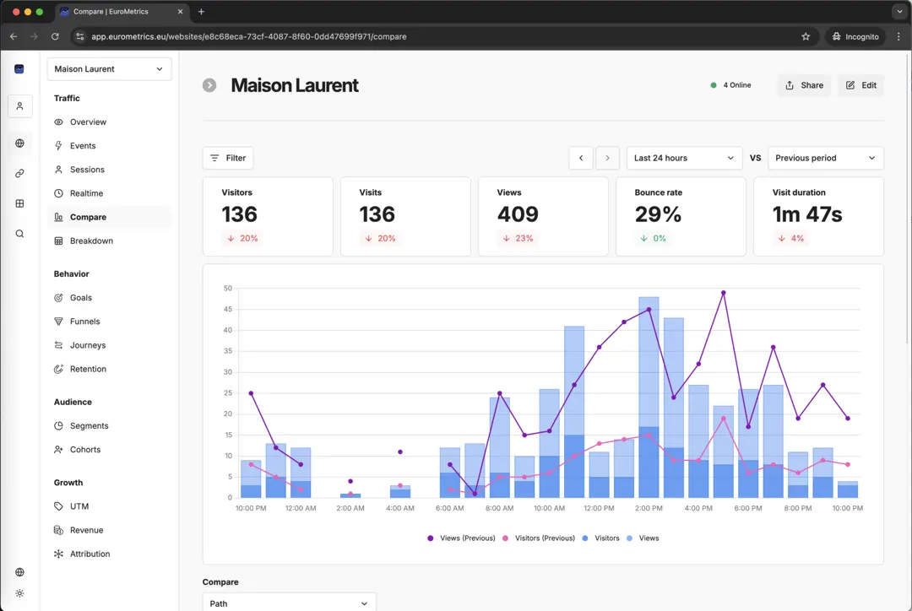Expand the Maison Laurent website selector

tap(109, 69)
